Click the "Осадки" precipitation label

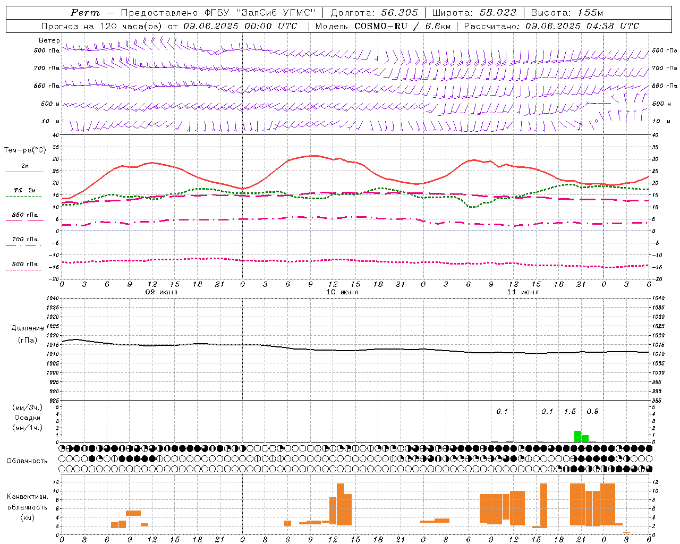coord(27,418)
